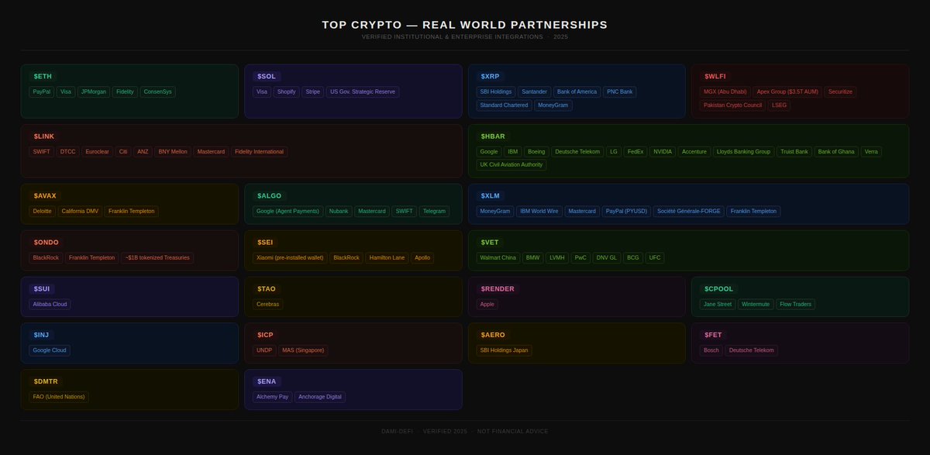Click the Apollo tag
Screen dimensions: 930x455
tap(422, 257)
